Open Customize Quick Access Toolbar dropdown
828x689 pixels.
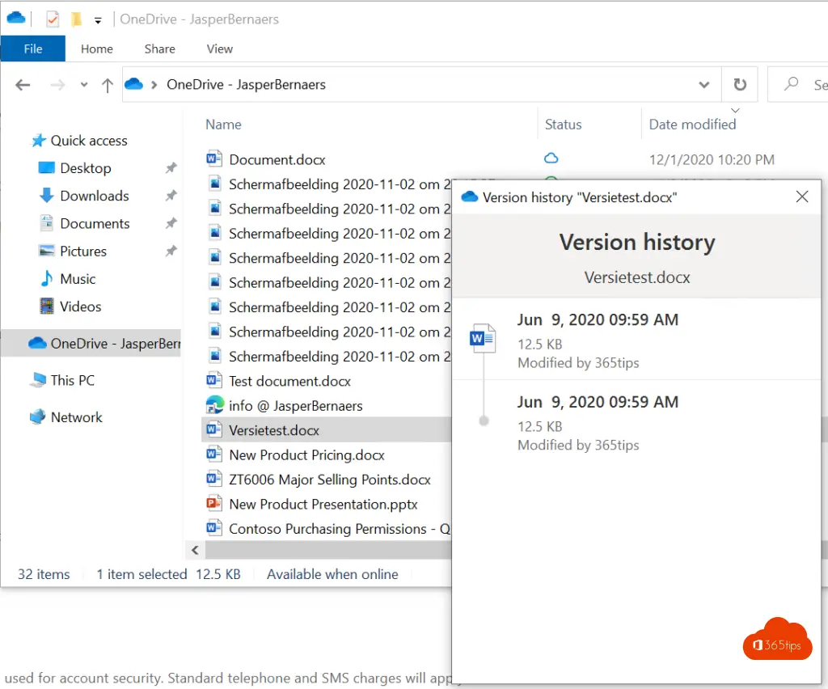pyautogui.click(x=98, y=19)
